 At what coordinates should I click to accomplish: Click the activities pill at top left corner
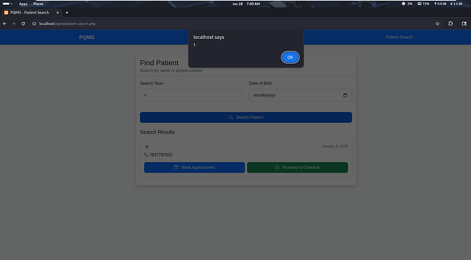coord(7,4)
